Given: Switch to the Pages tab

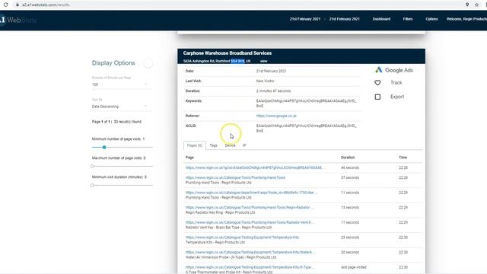Looking at the screenshot, I should click(195, 145).
